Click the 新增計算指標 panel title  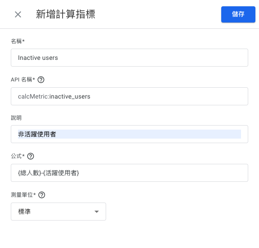(x=66, y=14)
